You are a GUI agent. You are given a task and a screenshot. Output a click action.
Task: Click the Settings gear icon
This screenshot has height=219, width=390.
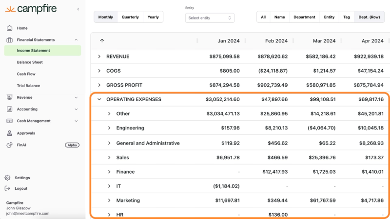tap(7, 178)
